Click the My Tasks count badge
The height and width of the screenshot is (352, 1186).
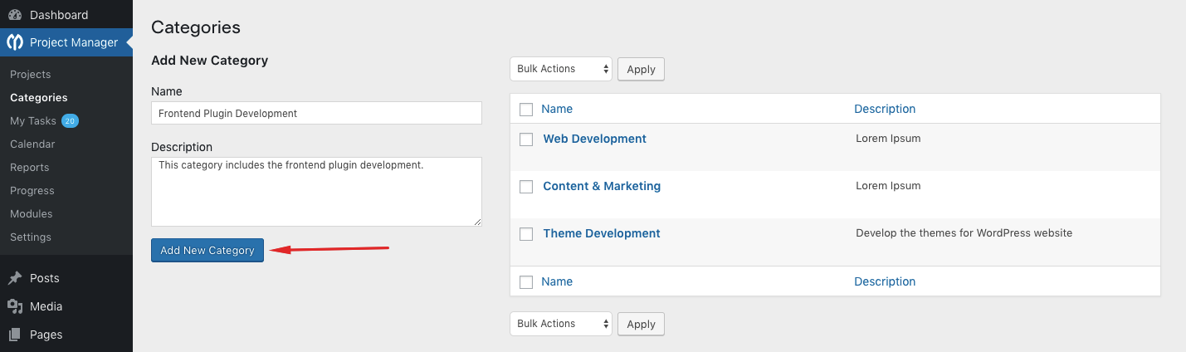point(70,121)
